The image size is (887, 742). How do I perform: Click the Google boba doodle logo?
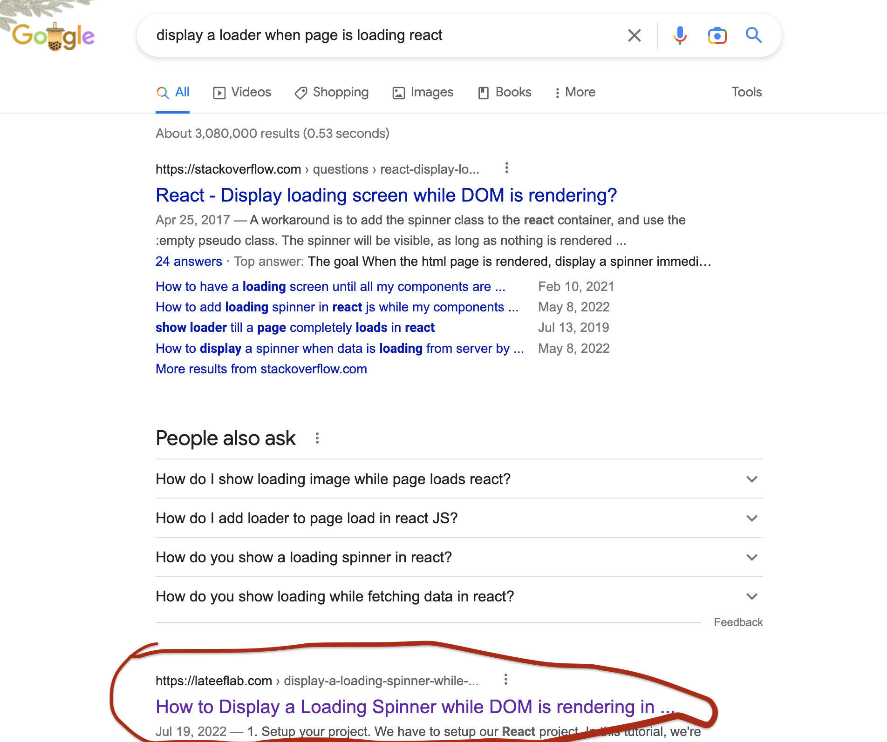click(x=54, y=36)
